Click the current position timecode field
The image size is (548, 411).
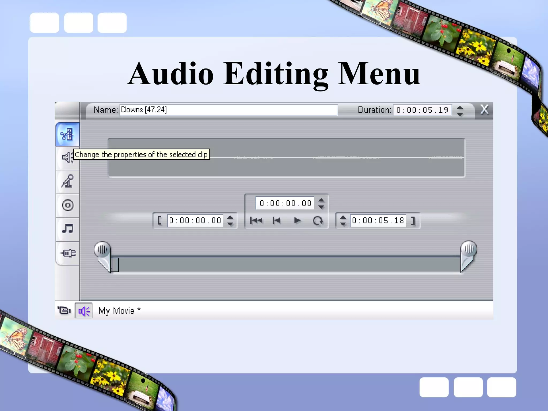tap(285, 203)
